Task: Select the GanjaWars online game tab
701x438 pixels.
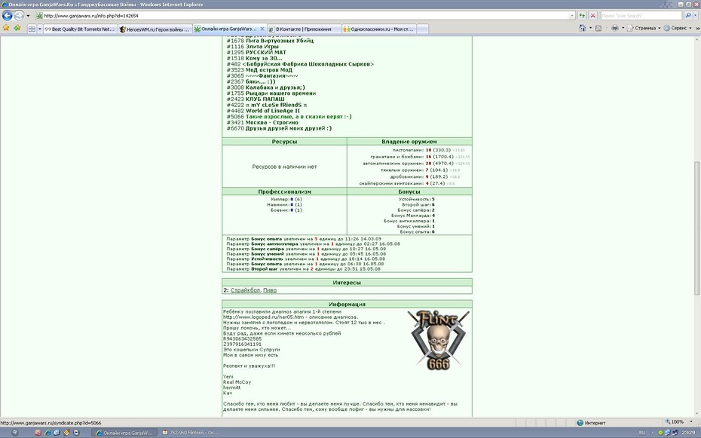Action: [x=226, y=29]
